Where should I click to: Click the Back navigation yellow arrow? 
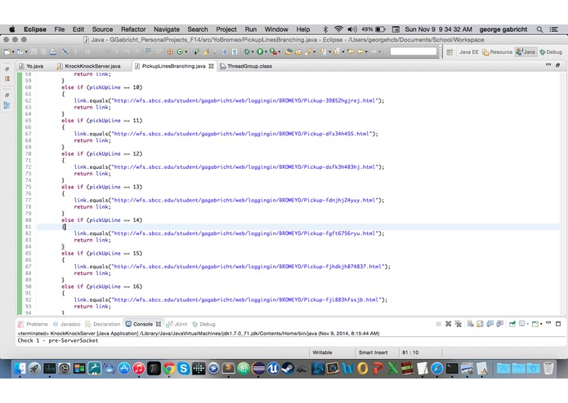pyautogui.click(x=360, y=51)
